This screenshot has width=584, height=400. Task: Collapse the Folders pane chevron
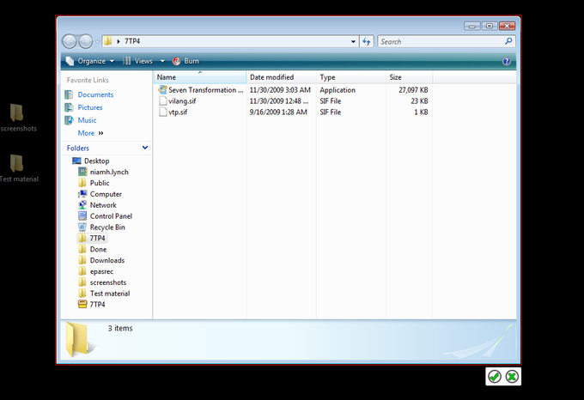tap(145, 148)
